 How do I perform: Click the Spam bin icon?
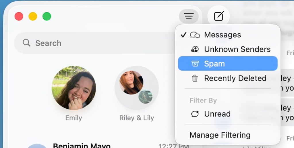click(195, 63)
